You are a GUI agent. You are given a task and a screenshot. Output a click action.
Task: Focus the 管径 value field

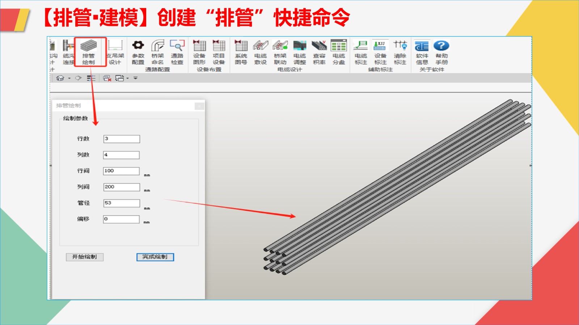[122, 203]
